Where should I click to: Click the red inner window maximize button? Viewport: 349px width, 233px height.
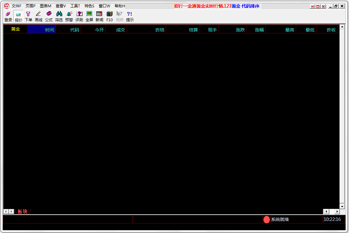click(318, 6)
